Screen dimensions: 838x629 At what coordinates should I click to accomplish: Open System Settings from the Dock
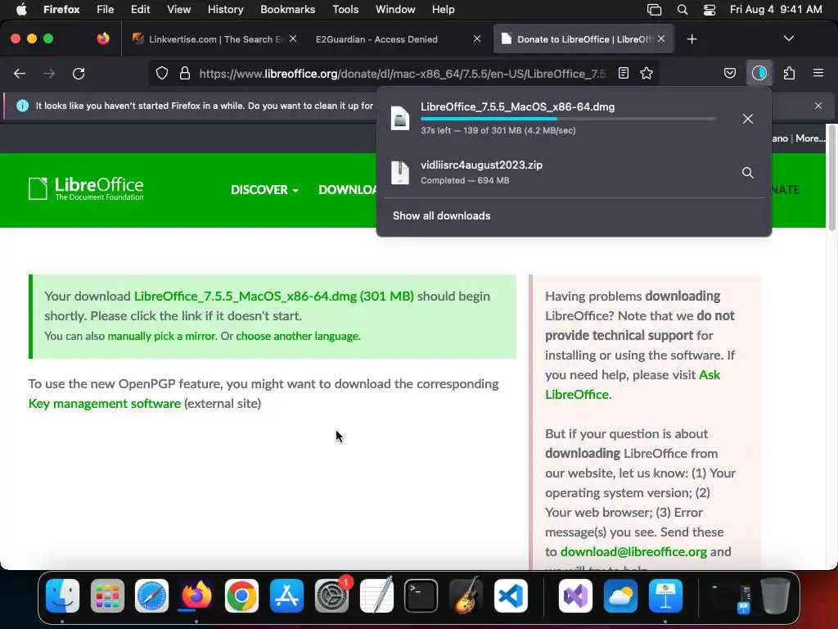coord(331,595)
